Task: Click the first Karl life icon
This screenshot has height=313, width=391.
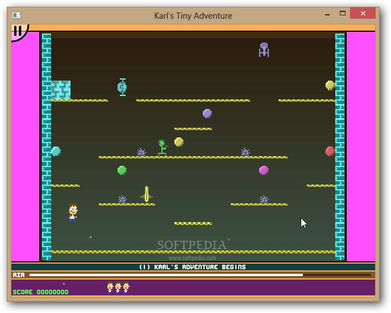Action: pyautogui.click(x=110, y=288)
